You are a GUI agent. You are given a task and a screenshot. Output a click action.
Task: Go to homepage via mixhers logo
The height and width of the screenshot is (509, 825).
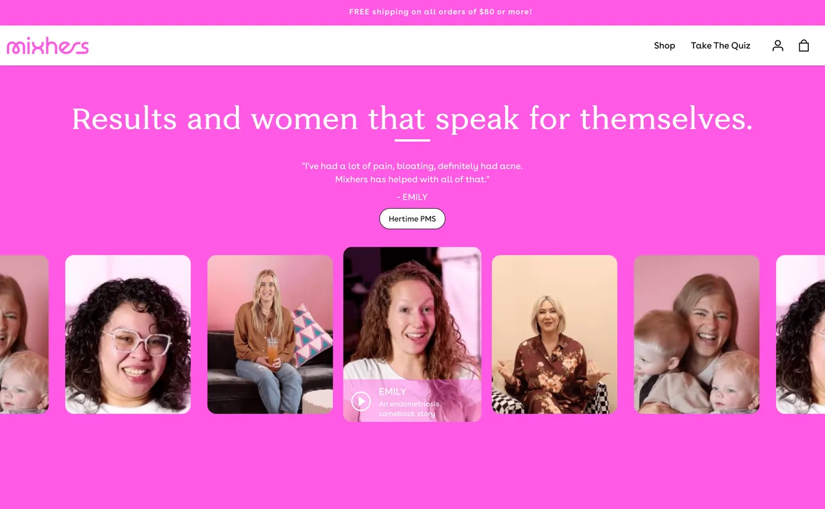pyautogui.click(x=48, y=46)
